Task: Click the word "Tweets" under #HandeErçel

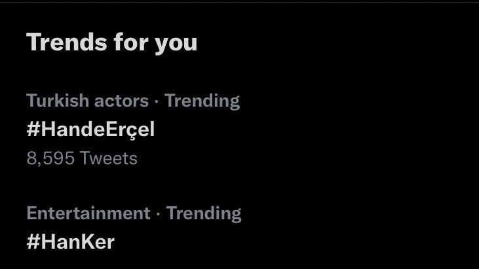Action: (109, 158)
